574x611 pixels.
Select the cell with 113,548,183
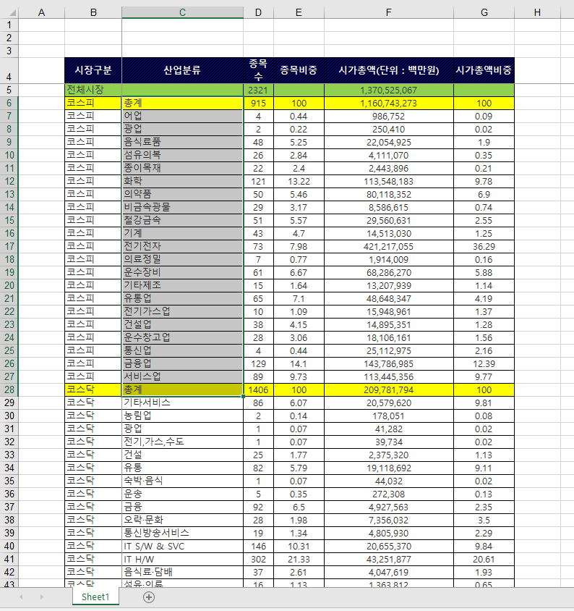click(388, 181)
